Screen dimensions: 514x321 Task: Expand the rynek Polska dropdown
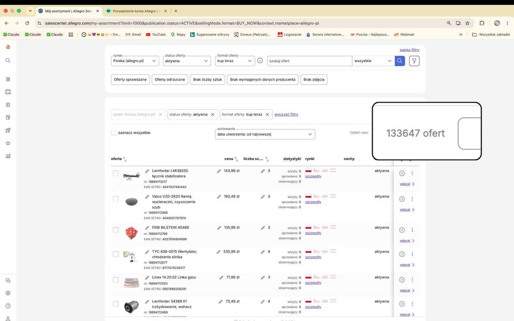tap(135, 61)
